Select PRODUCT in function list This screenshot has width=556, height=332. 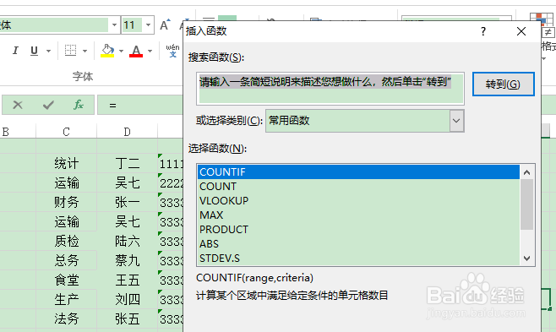pyautogui.click(x=358, y=230)
